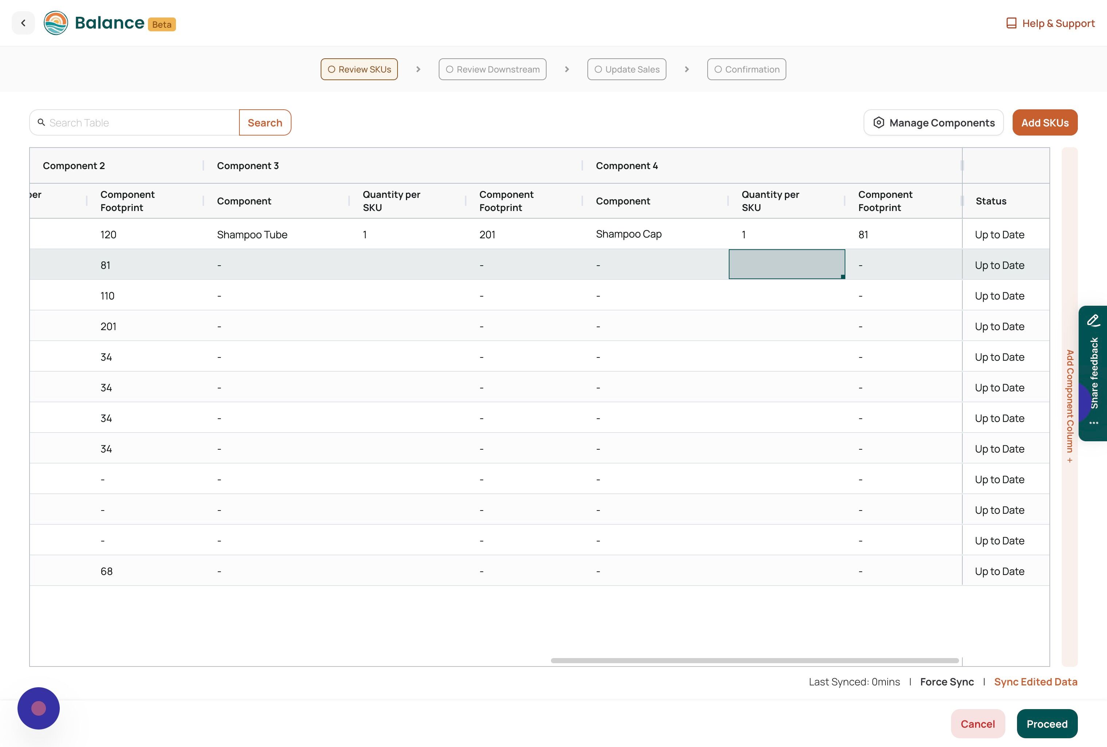Image resolution: width=1107 pixels, height=747 pixels.
Task: Click the back arrow button
Action: [23, 23]
